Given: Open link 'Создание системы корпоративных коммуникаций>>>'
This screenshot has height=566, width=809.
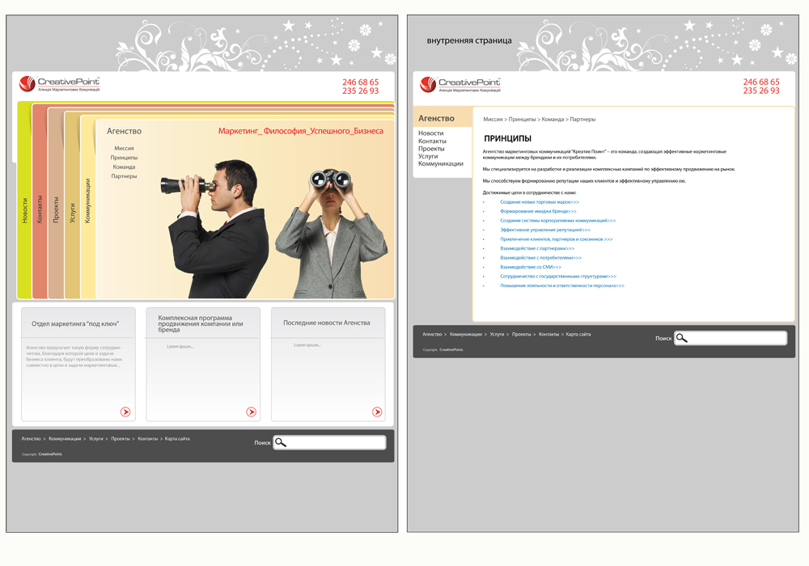Looking at the screenshot, I should pyautogui.click(x=557, y=221).
